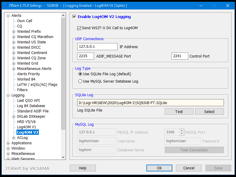Click the Save button
This screenshot has width=236, height=177.
point(218,168)
